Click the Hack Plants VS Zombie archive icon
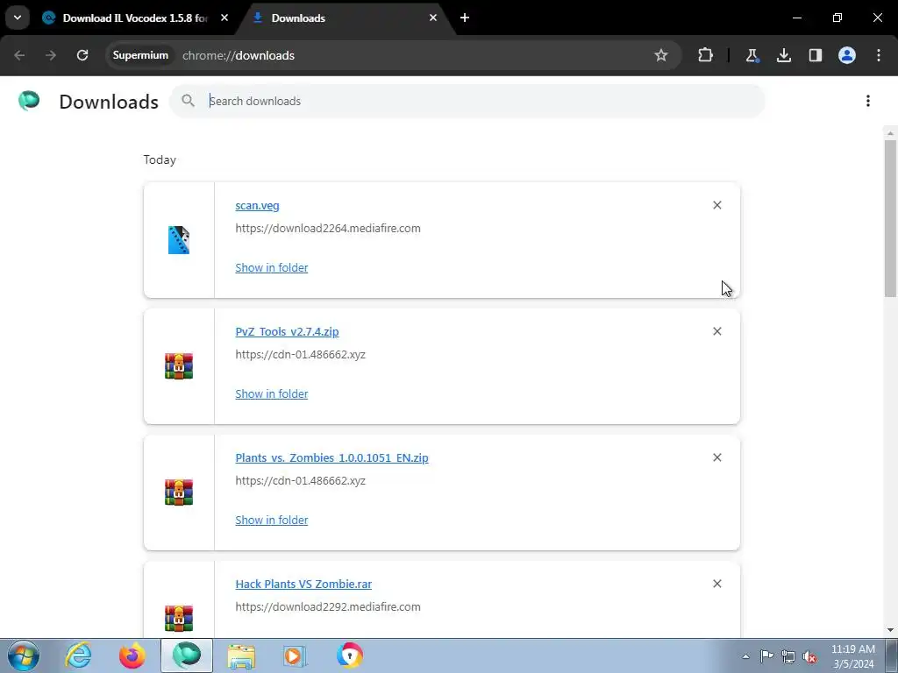This screenshot has height=673, width=898. [x=179, y=619]
